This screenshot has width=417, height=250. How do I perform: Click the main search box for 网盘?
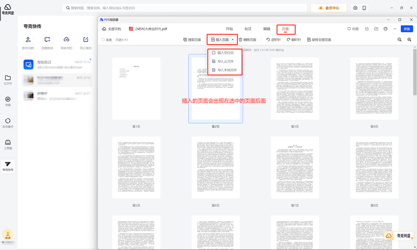coord(185,8)
